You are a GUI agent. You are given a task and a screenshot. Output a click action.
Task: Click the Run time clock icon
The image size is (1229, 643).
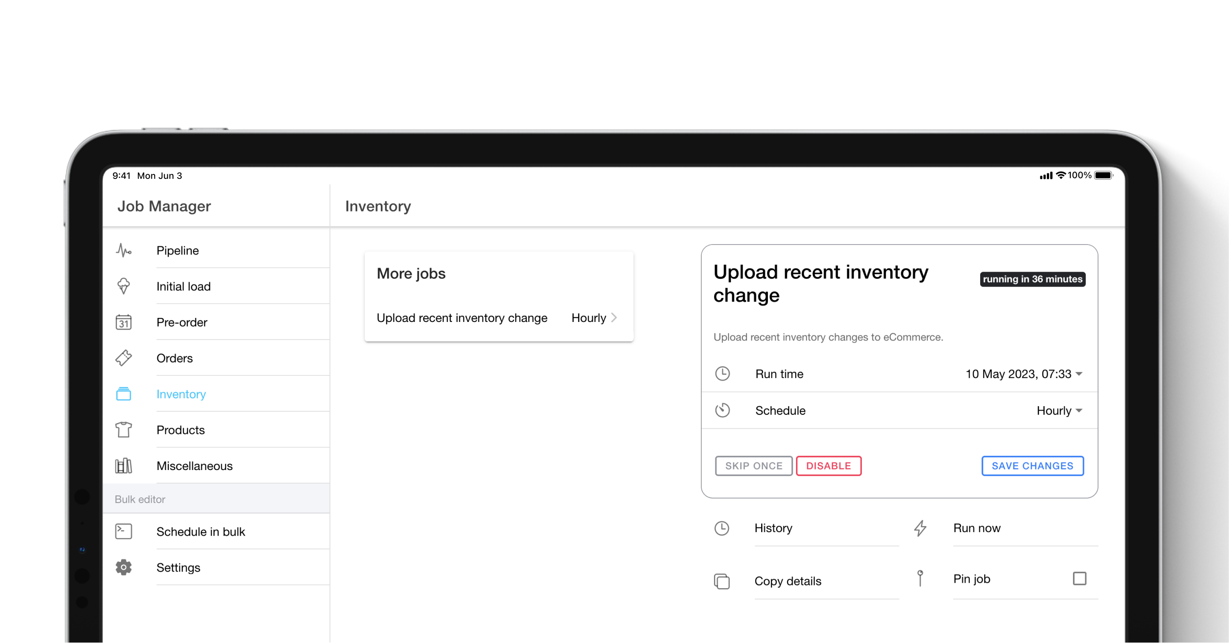(722, 374)
